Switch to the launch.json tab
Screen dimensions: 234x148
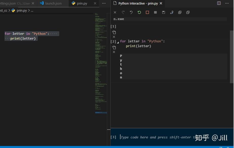(53, 3)
